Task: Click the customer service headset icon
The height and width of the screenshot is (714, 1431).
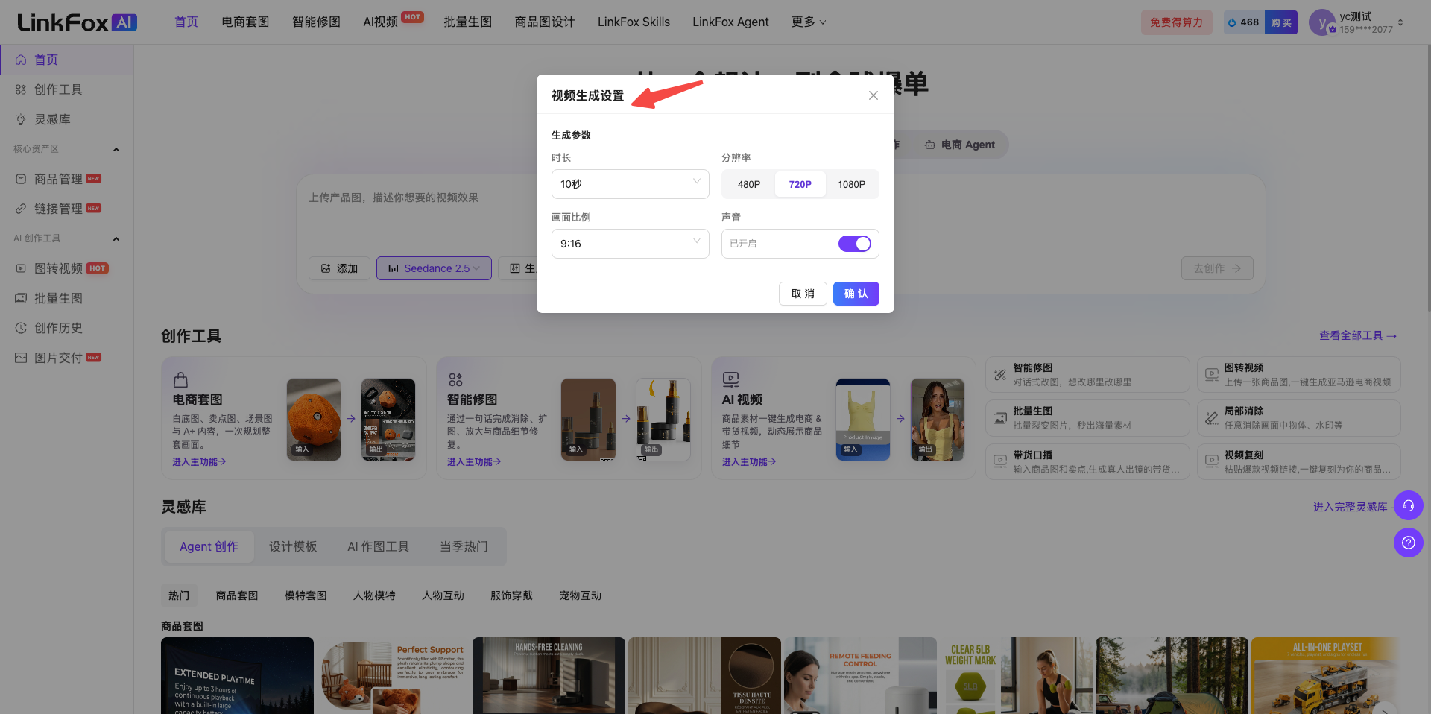Action: (1409, 505)
